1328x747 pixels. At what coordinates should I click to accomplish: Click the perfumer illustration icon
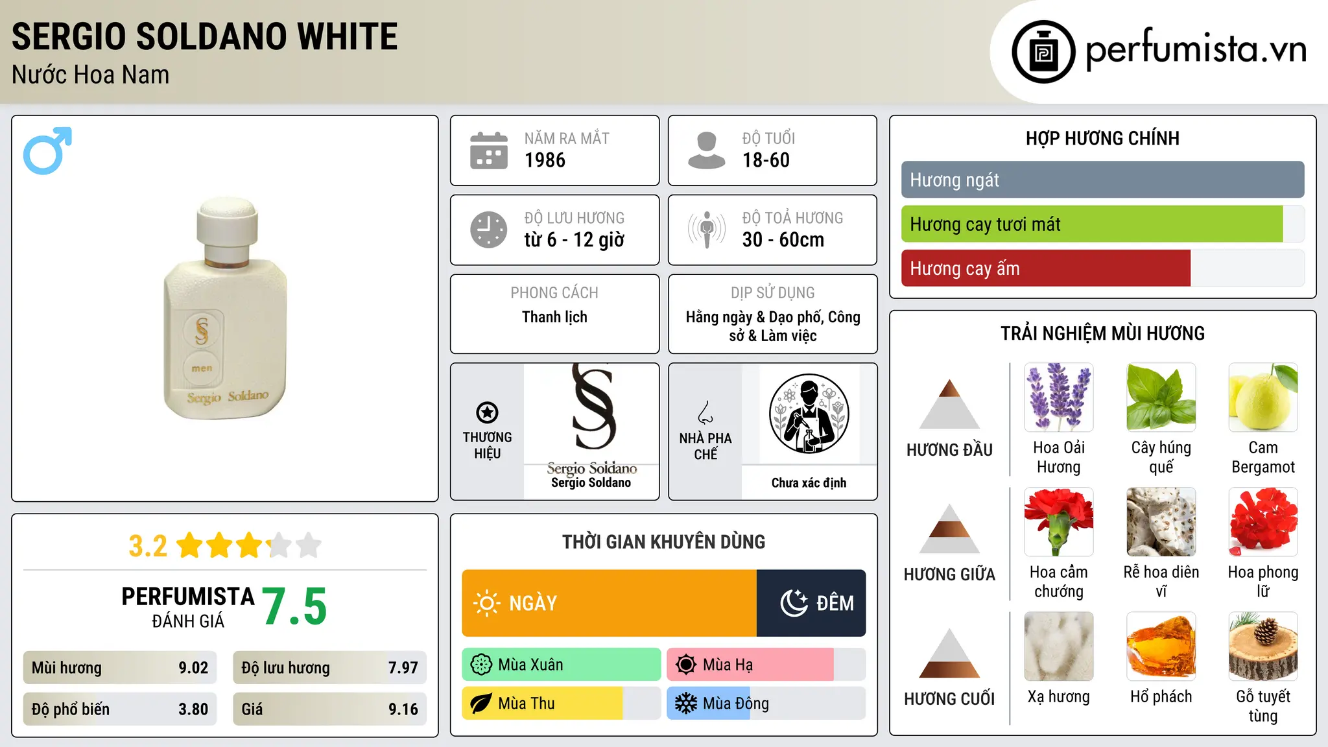coord(809,414)
